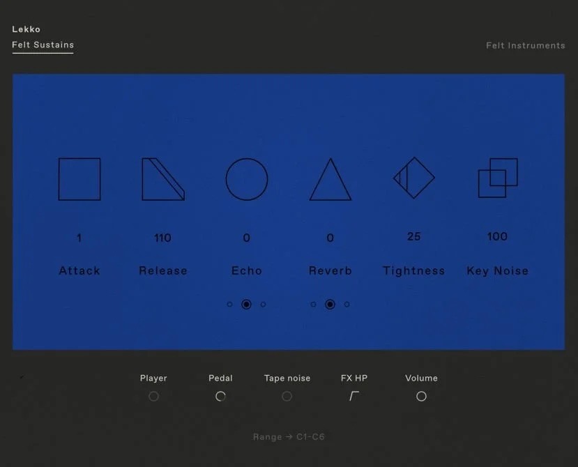Screen dimensions: 578x467
Task: Click the Echo label
Action: (247, 270)
